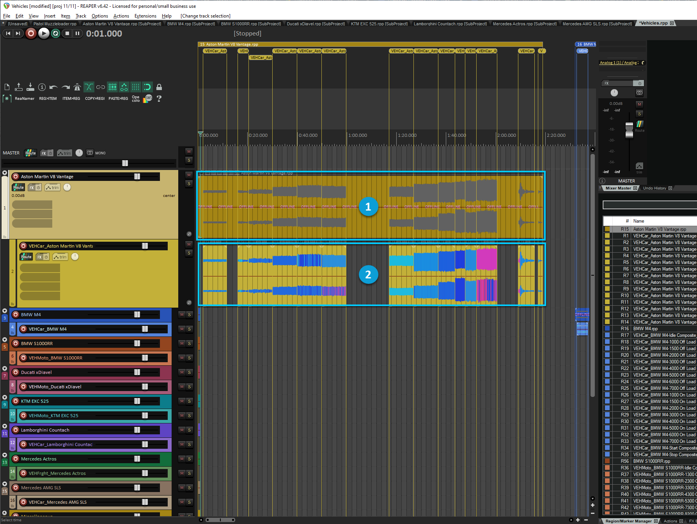
Task: Toggle the auto-crossfade toolbar icon
Action: [89, 87]
